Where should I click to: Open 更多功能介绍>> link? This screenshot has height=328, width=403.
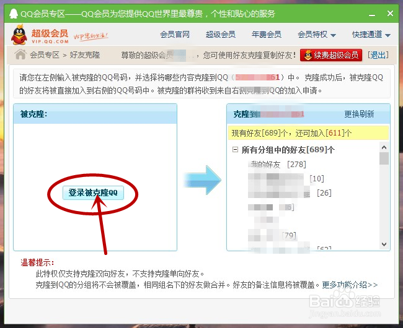coord(350,285)
